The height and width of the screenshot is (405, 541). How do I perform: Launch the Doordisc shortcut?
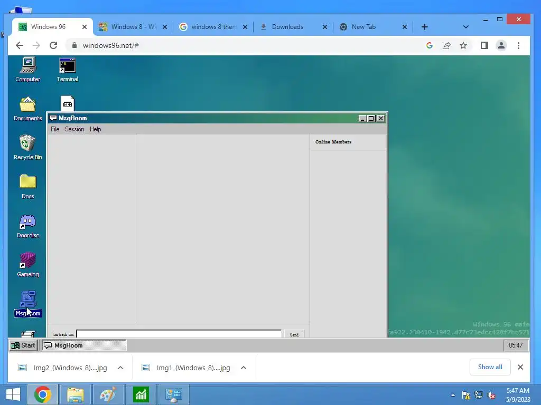click(x=27, y=226)
